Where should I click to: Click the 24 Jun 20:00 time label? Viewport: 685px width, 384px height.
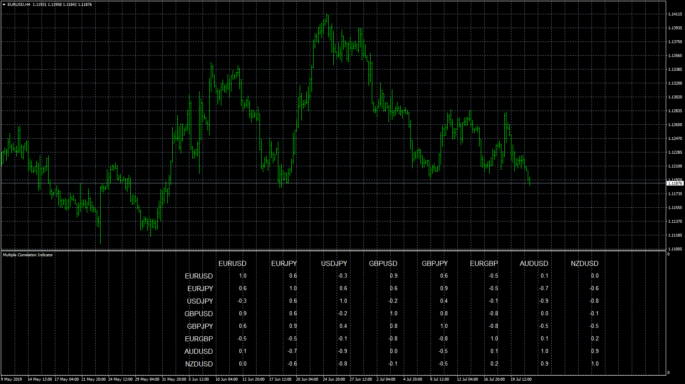[x=334, y=379]
